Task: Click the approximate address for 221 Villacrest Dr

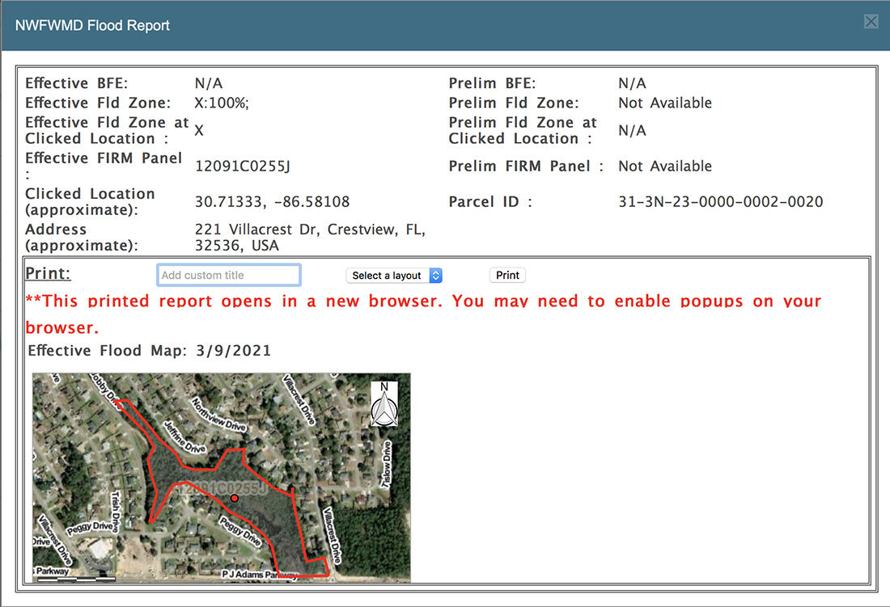Action: click(x=306, y=237)
